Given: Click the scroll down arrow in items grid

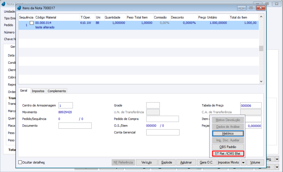Looking at the screenshot, I should [261, 81].
